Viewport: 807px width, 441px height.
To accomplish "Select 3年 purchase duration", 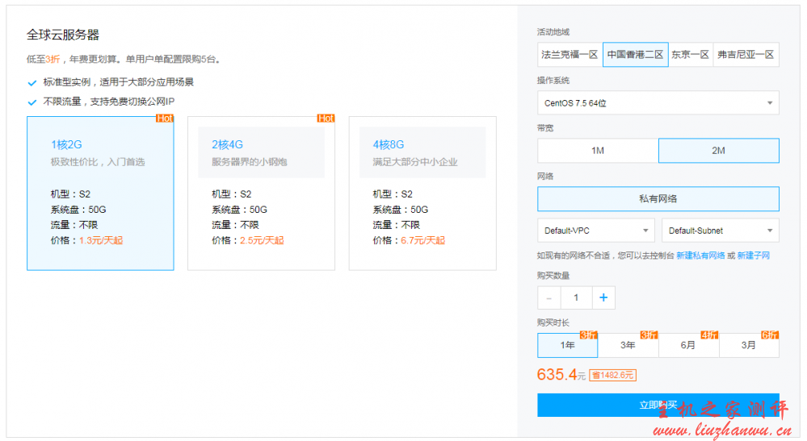I will pos(628,345).
